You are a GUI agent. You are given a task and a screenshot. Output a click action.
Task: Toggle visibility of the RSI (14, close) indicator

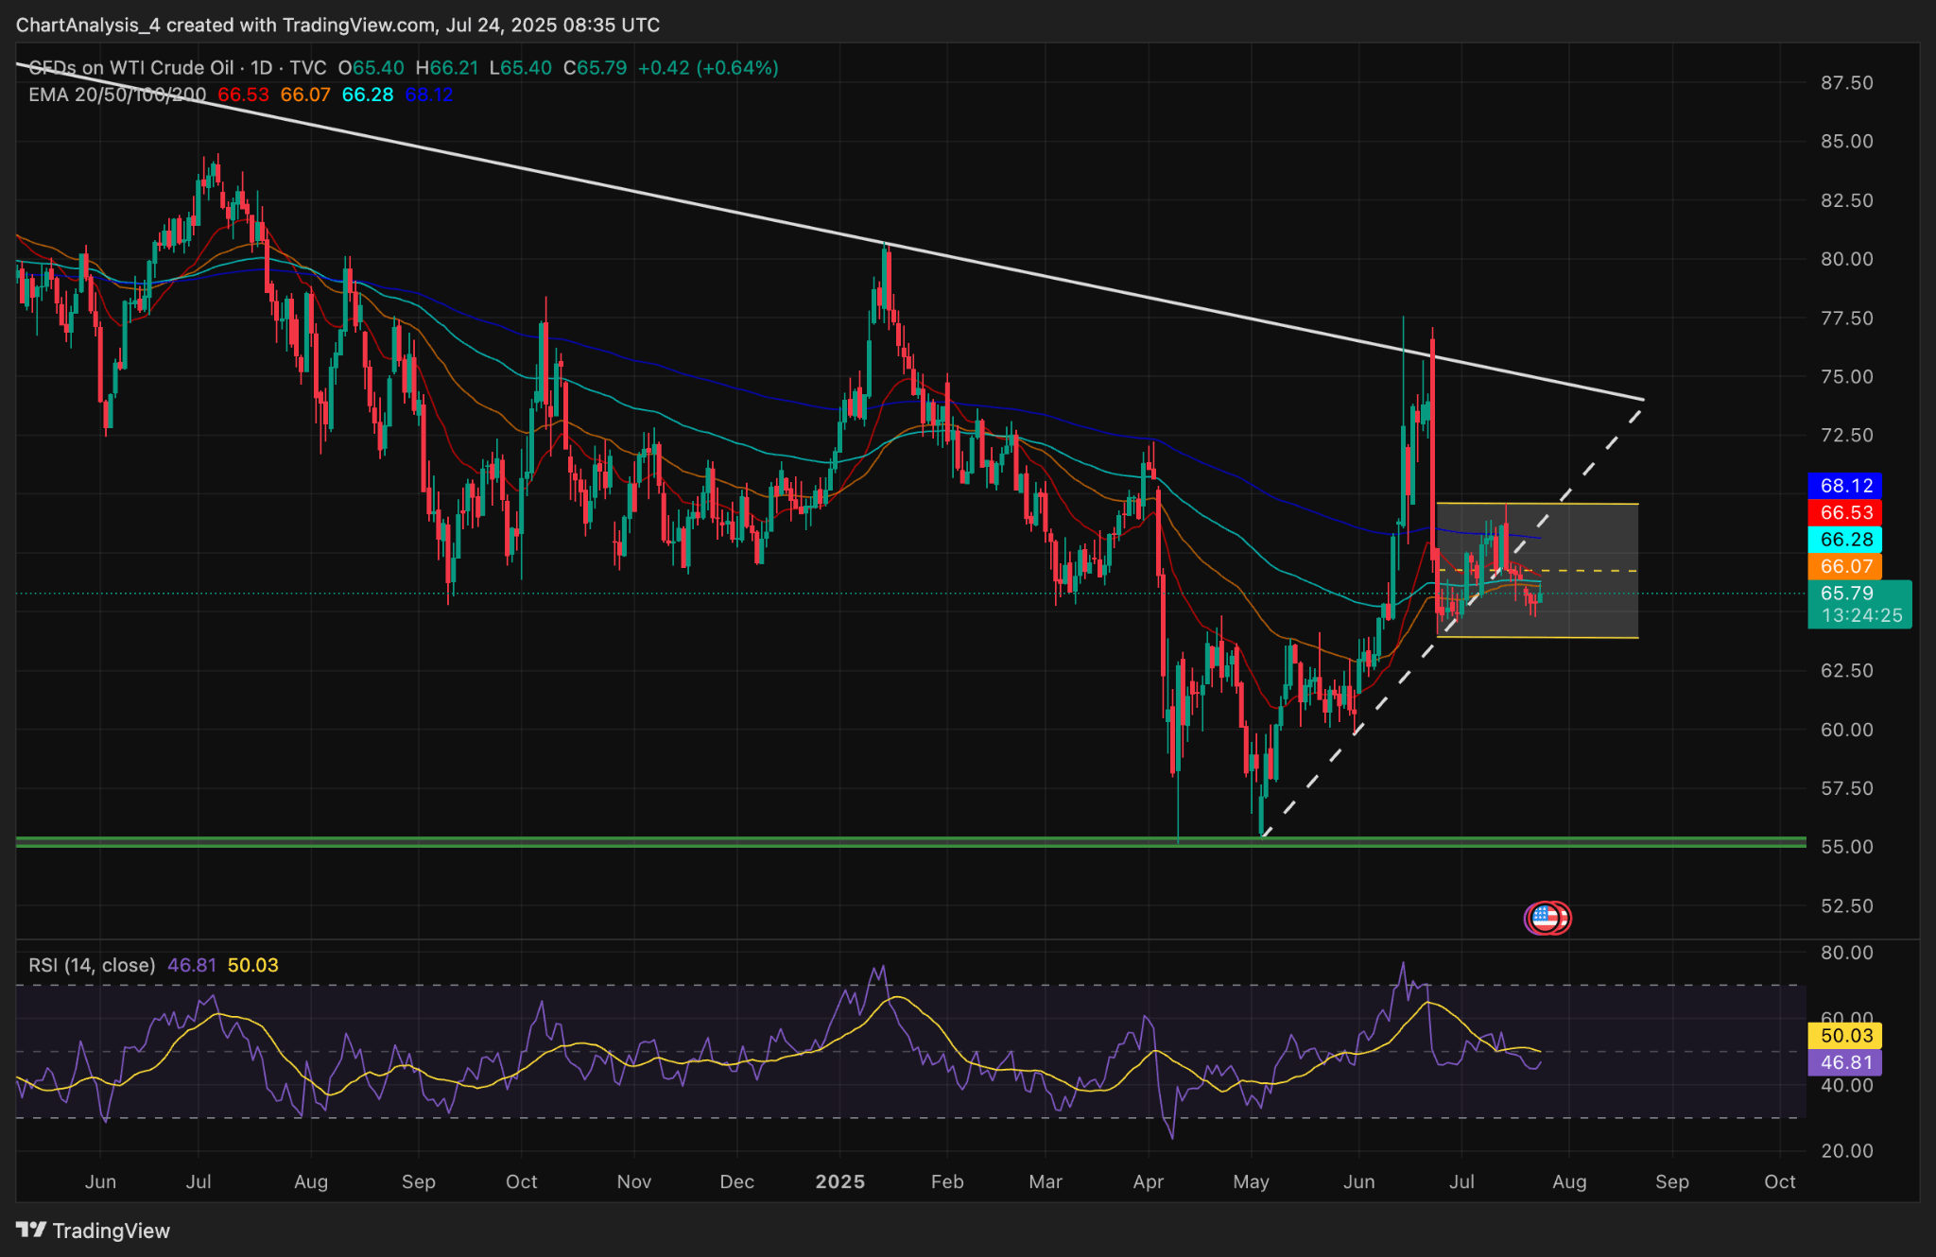pos(90,965)
